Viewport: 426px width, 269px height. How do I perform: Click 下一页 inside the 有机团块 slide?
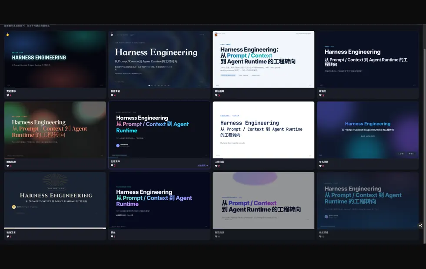pos(411,154)
